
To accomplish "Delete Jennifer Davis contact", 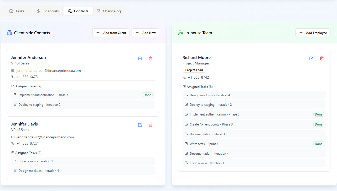I will [x=151, y=125].
